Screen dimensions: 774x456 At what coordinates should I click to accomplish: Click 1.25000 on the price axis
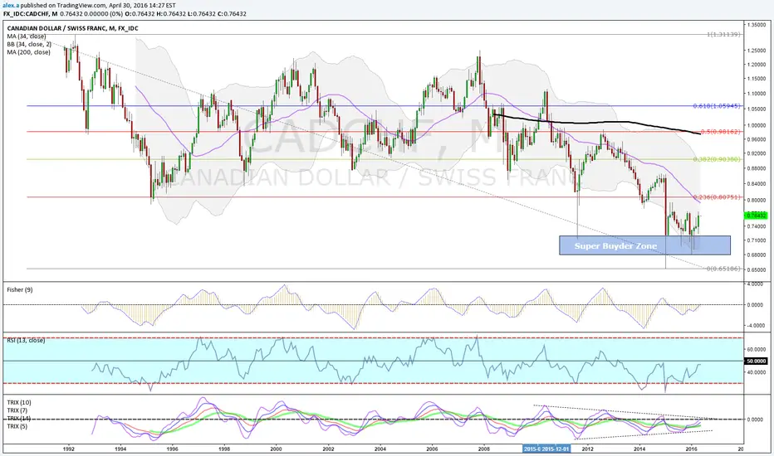click(x=757, y=51)
